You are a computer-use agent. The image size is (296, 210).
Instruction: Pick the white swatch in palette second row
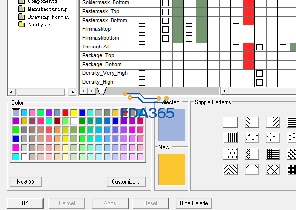[x=74, y=121]
